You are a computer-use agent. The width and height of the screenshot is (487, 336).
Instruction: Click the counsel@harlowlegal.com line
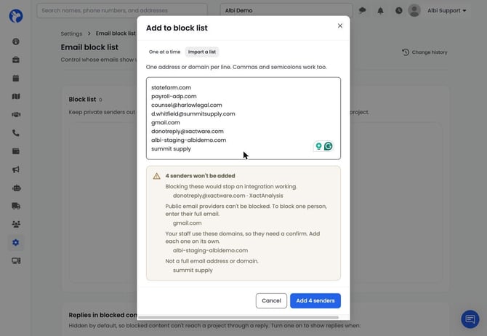click(x=187, y=105)
